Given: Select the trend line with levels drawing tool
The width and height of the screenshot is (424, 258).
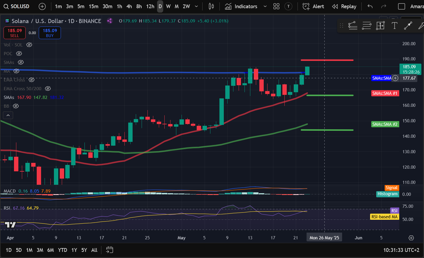Looking at the screenshot, I should (353, 26).
